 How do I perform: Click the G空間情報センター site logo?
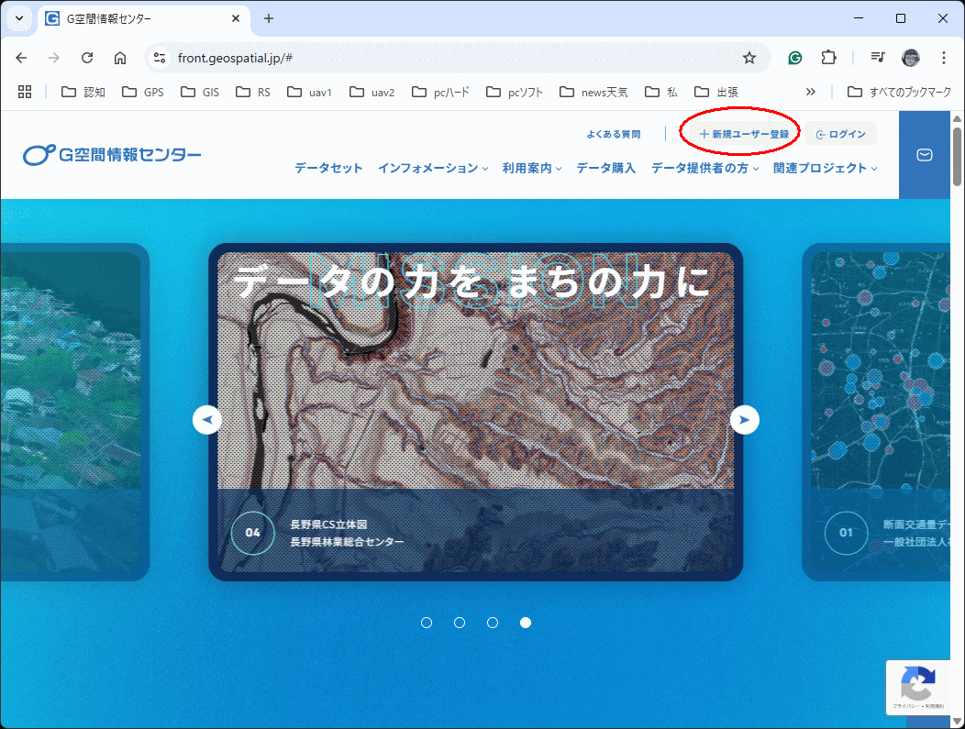(113, 155)
